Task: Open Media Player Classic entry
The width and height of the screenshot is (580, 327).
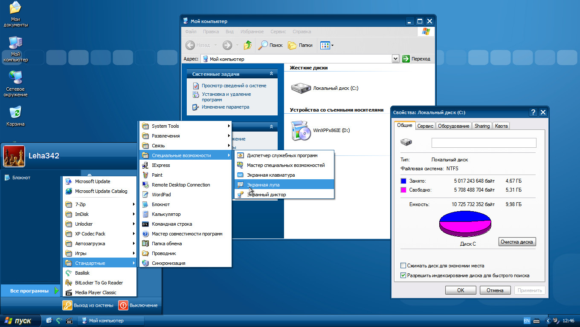Action: [x=99, y=293]
